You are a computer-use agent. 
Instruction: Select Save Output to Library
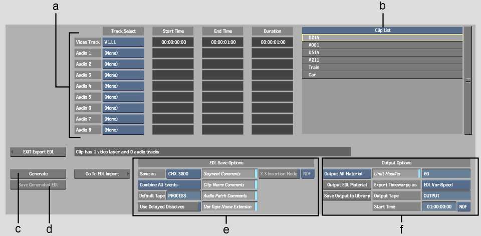tap(346, 196)
